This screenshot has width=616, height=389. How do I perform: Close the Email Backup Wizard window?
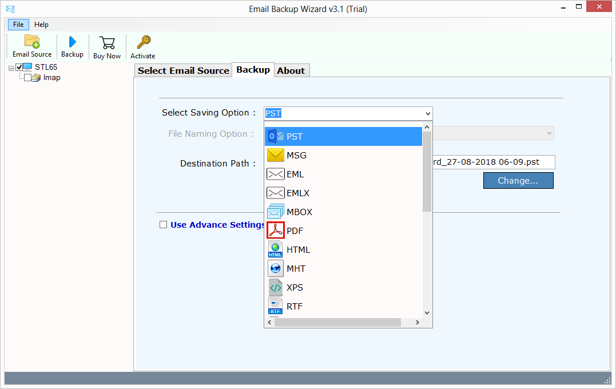[599, 7]
